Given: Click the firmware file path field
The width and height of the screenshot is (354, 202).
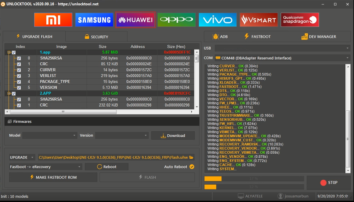Looking at the screenshot, I should [x=116, y=157].
